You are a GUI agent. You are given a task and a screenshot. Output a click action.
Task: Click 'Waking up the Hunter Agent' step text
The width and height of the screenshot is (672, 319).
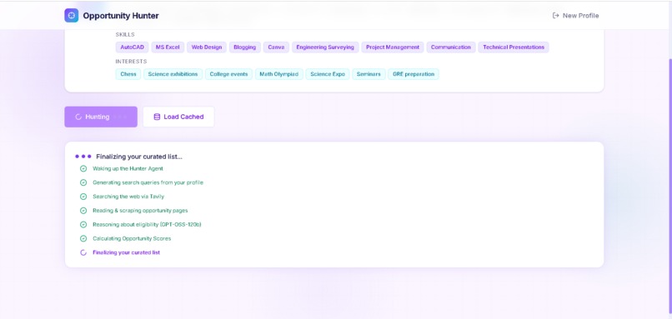click(x=128, y=169)
